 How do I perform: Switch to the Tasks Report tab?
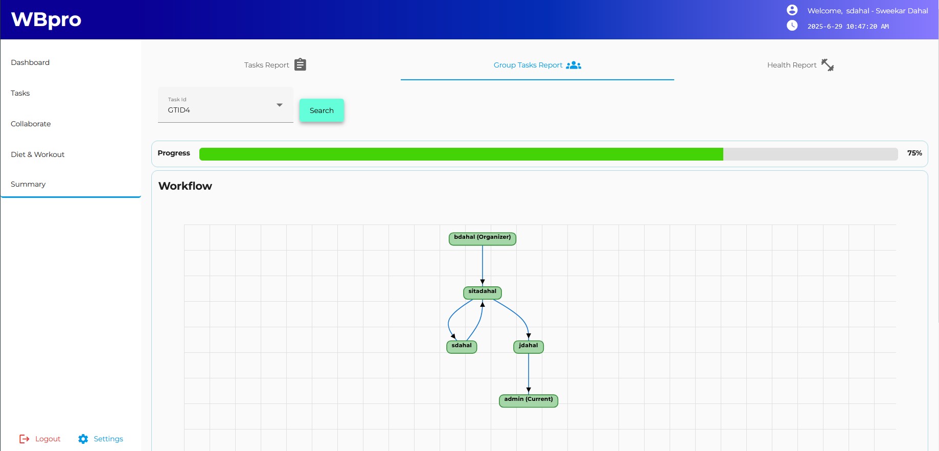[x=266, y=65]
